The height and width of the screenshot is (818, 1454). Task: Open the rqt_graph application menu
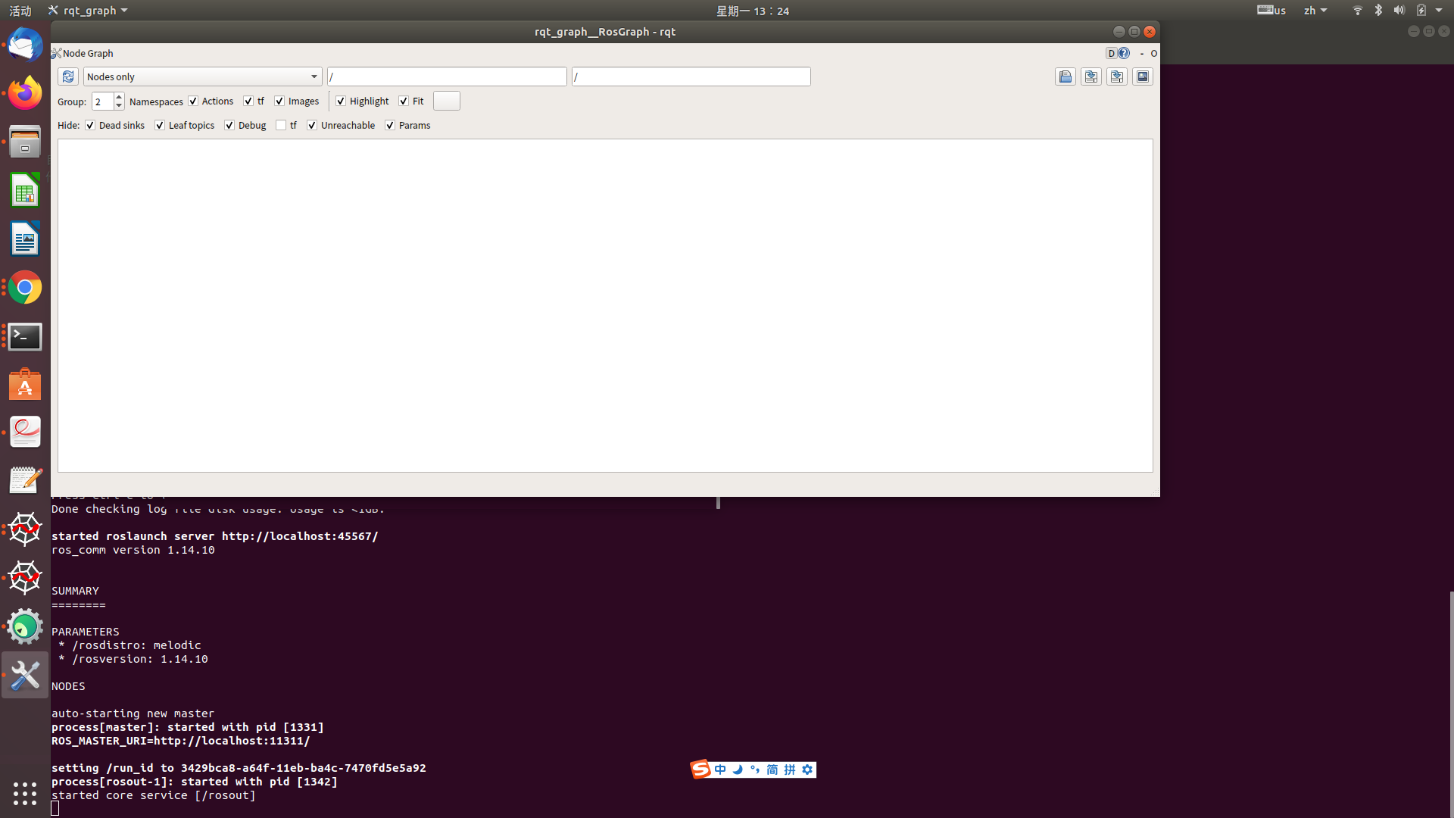pyautogui.click(x=89, y=11)
